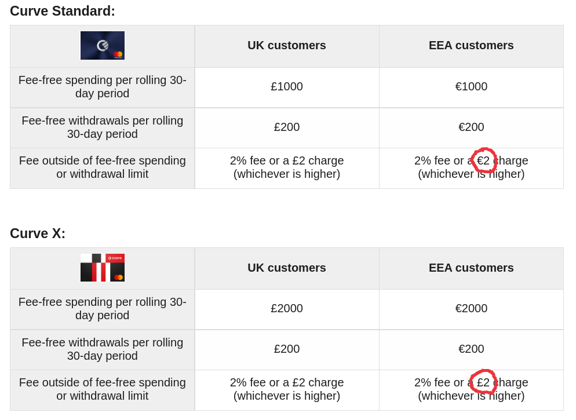
Task: Select UK customers header in Curve Standard table
Action: (287, 46)
